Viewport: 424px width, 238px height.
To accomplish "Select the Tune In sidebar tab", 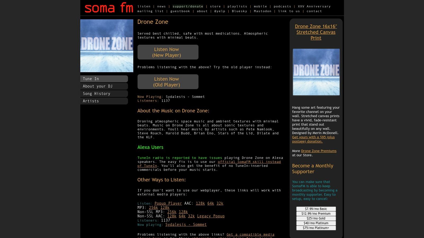I will [x=104, y=79].
